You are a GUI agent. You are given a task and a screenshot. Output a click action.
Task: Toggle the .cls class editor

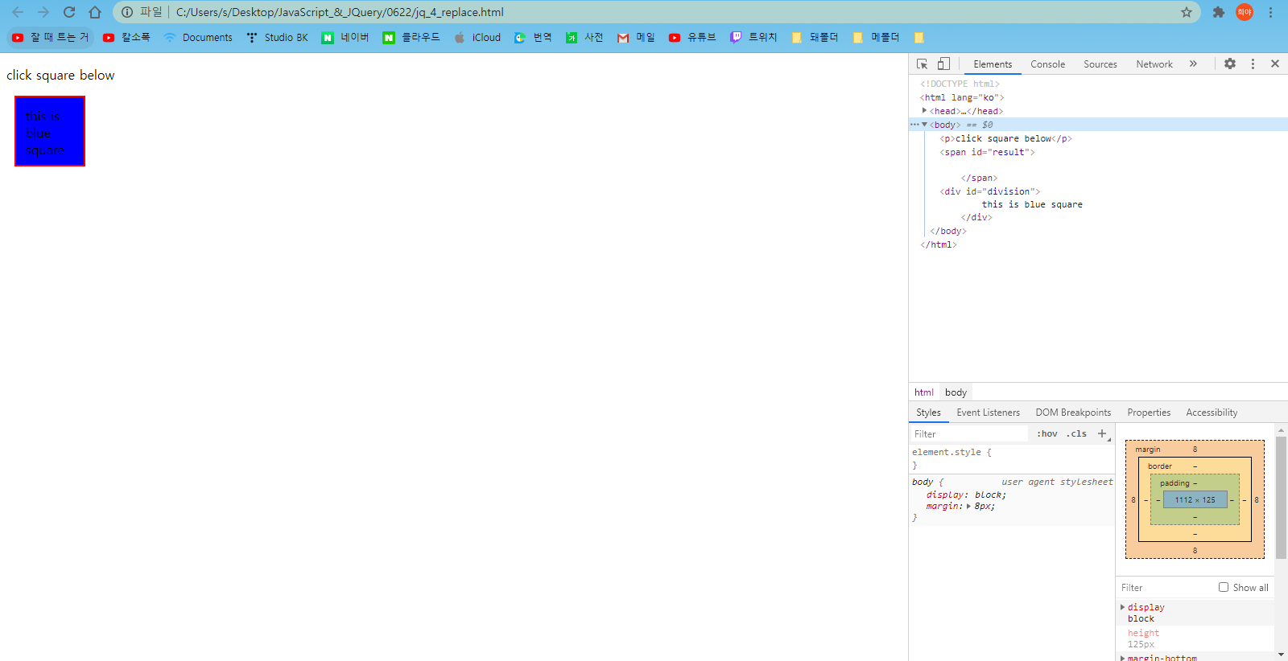pos(1077,433)
